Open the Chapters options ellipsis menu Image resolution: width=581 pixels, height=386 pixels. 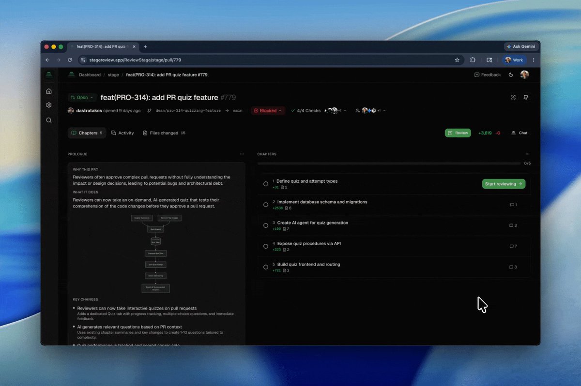pos(527,154)
